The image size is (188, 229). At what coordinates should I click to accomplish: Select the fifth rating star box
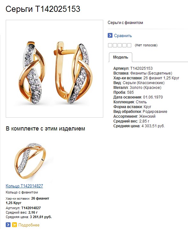point(129,45)
